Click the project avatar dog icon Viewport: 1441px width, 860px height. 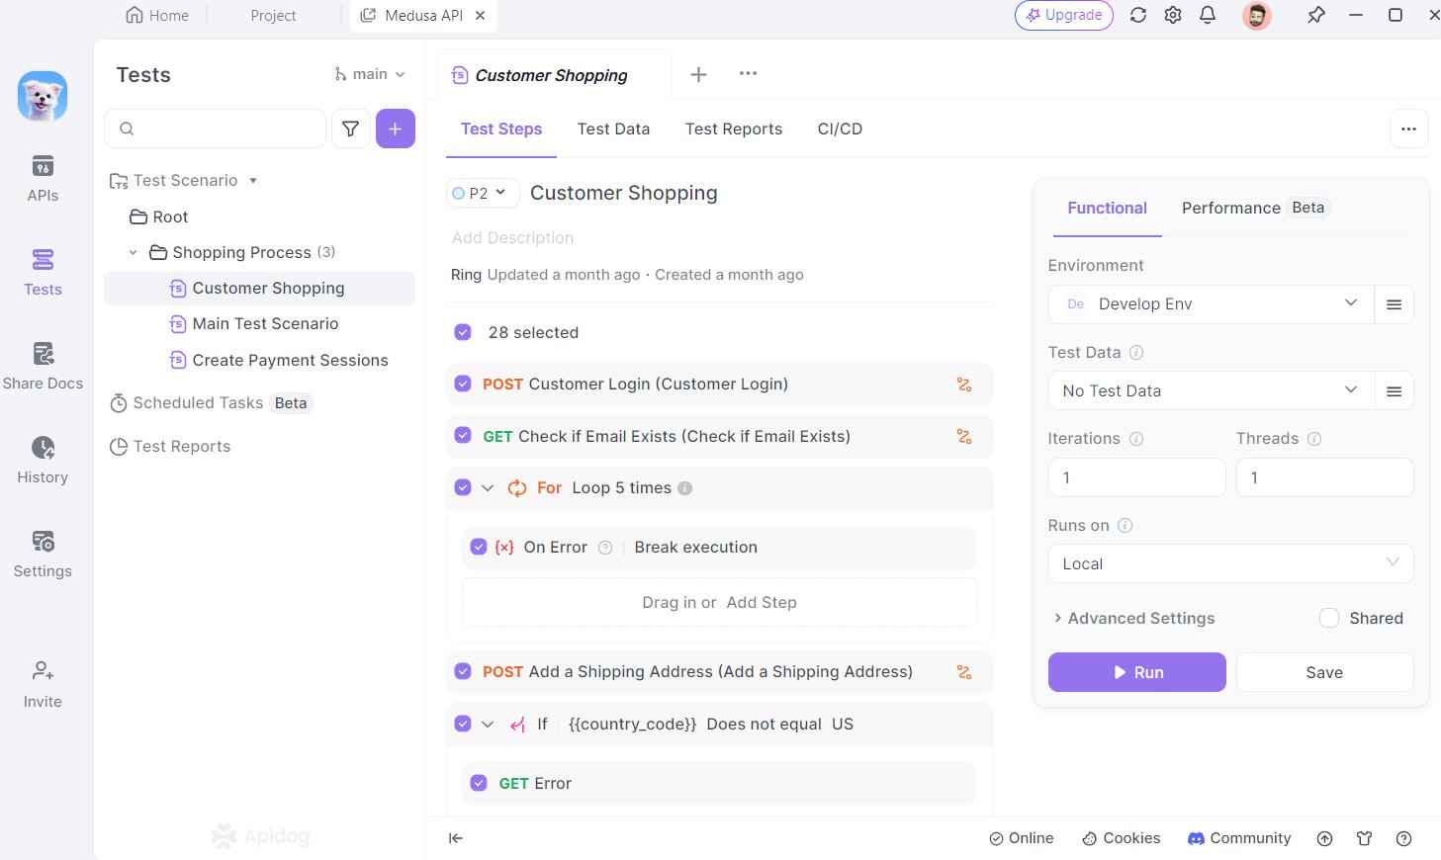pos(43,97)
